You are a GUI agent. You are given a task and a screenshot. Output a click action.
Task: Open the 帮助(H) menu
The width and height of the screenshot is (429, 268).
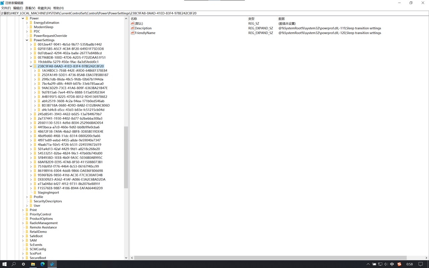coord(58,8)
